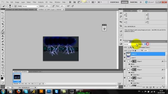
Task: Select the Paint Bucket tool
Action: (3, 44)
